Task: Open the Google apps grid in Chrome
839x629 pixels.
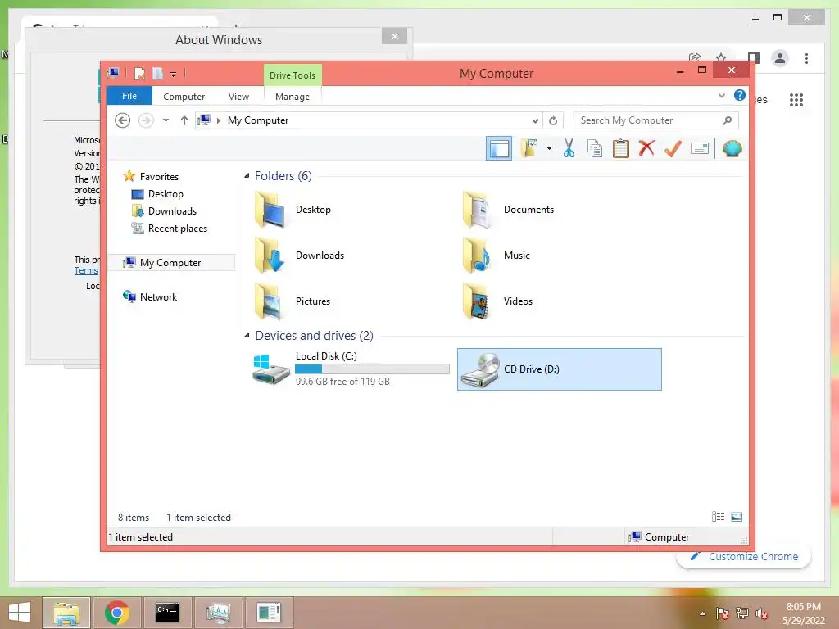Action: [796, 99]
